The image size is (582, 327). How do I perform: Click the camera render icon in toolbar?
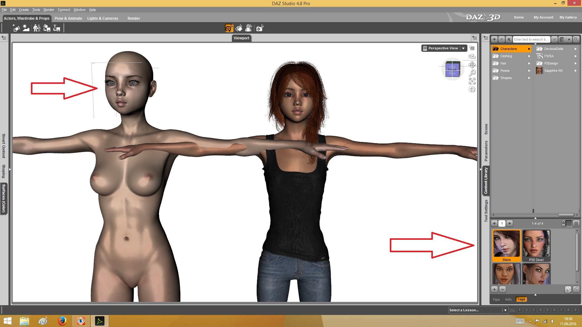click(259, 28)
